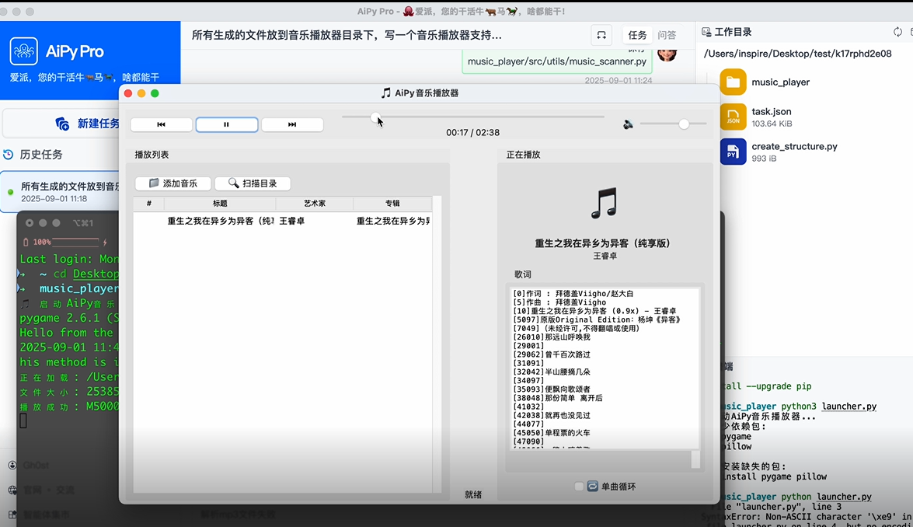Sort playlist by the # column header
Viewport: 913px width, 527px height.
149,203
